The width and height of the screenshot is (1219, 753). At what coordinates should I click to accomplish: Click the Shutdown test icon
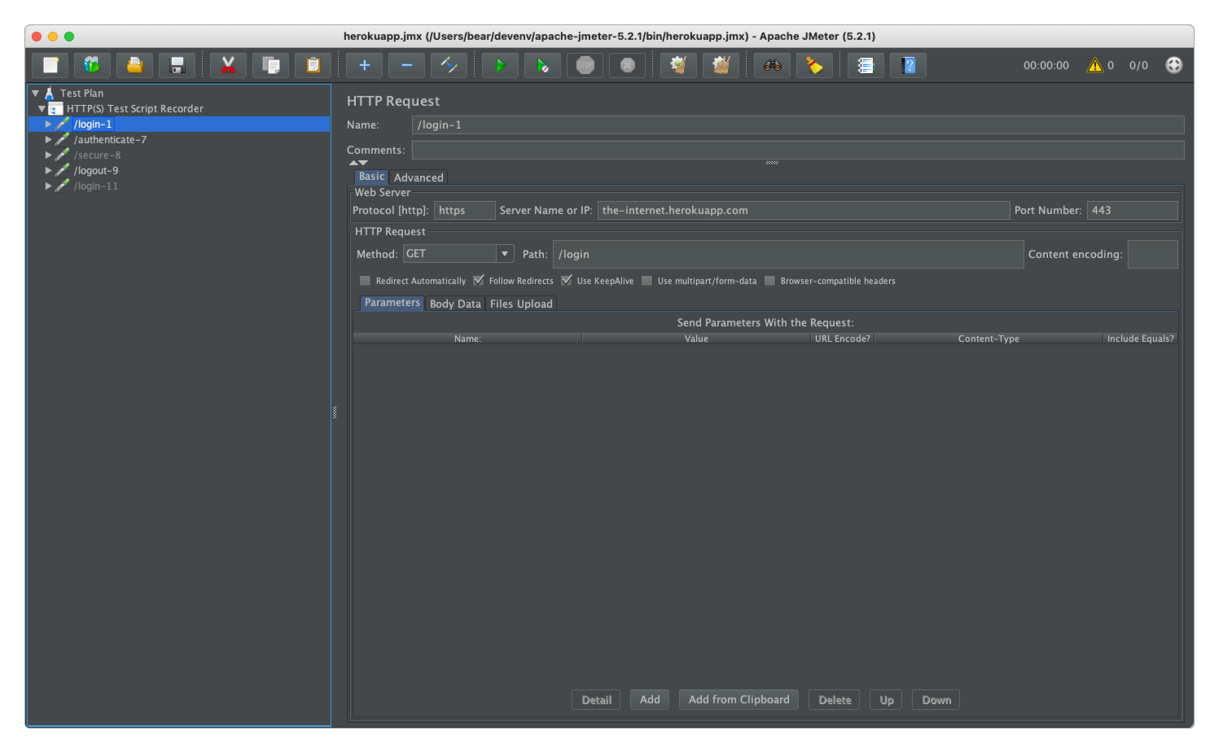(x=627, y=65)
